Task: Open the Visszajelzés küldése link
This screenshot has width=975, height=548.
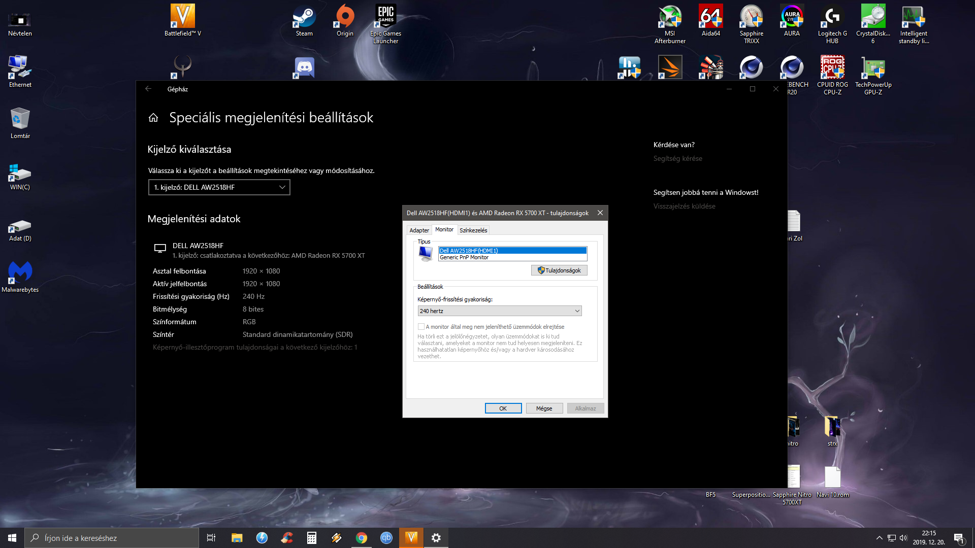Action: click(685, 207)
